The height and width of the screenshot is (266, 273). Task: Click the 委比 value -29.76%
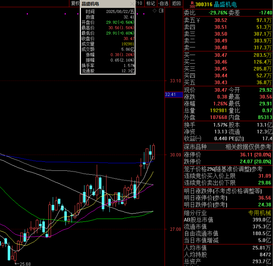218,13
